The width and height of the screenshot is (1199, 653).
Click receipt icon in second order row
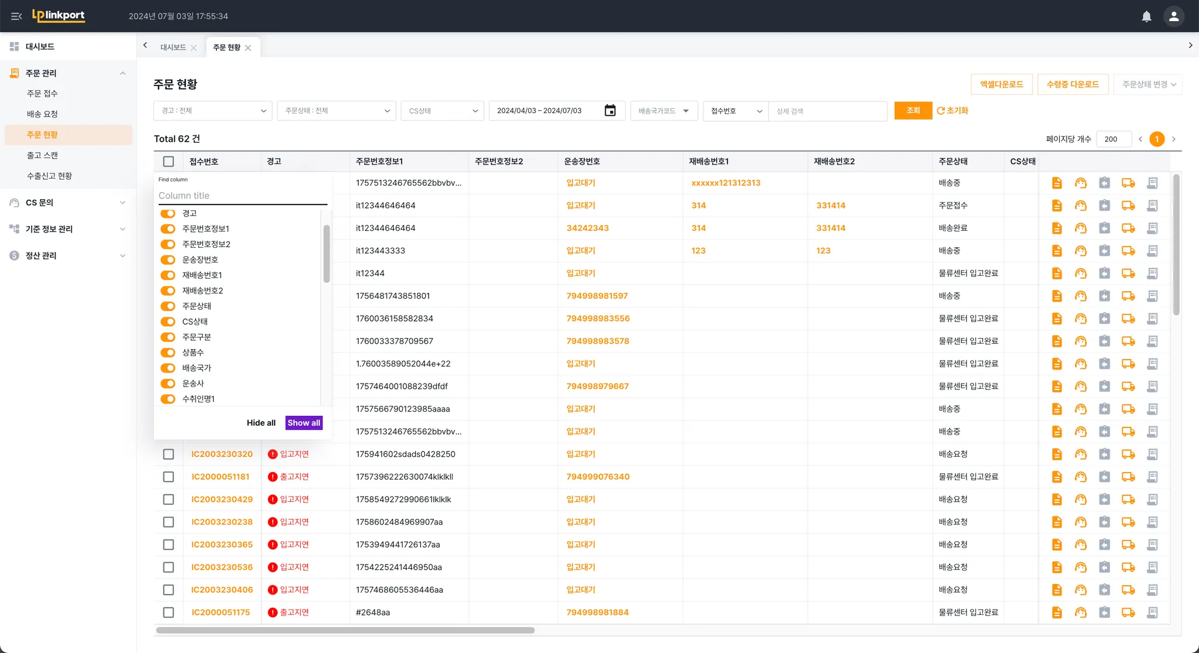(x=1152, y=206)
